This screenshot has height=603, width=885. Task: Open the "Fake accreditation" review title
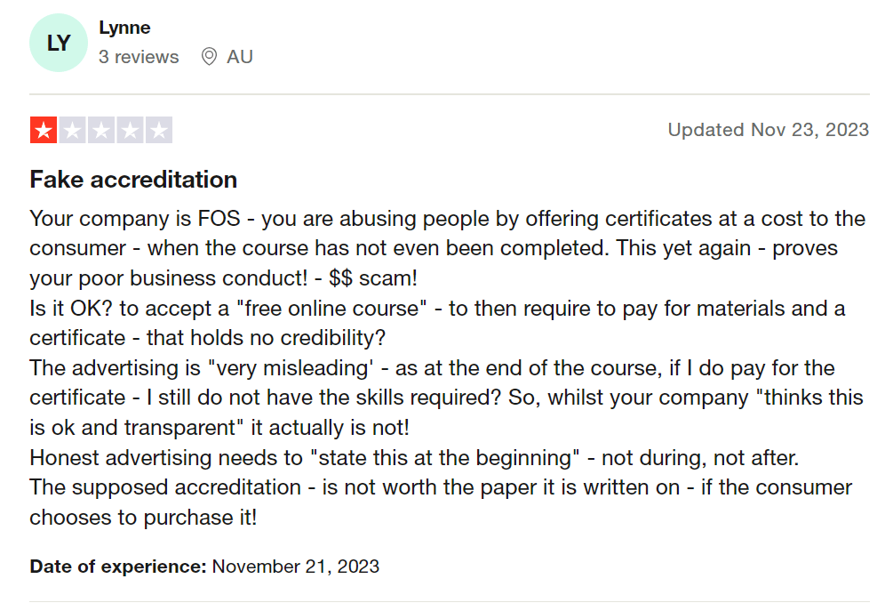[133, 180]
